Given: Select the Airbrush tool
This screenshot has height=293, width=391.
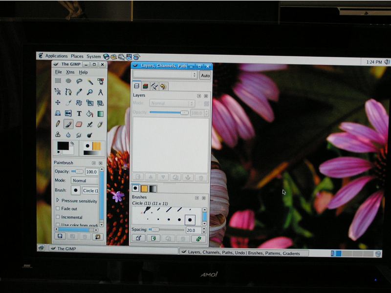Looking at the screenshot, I should [90, 125].
